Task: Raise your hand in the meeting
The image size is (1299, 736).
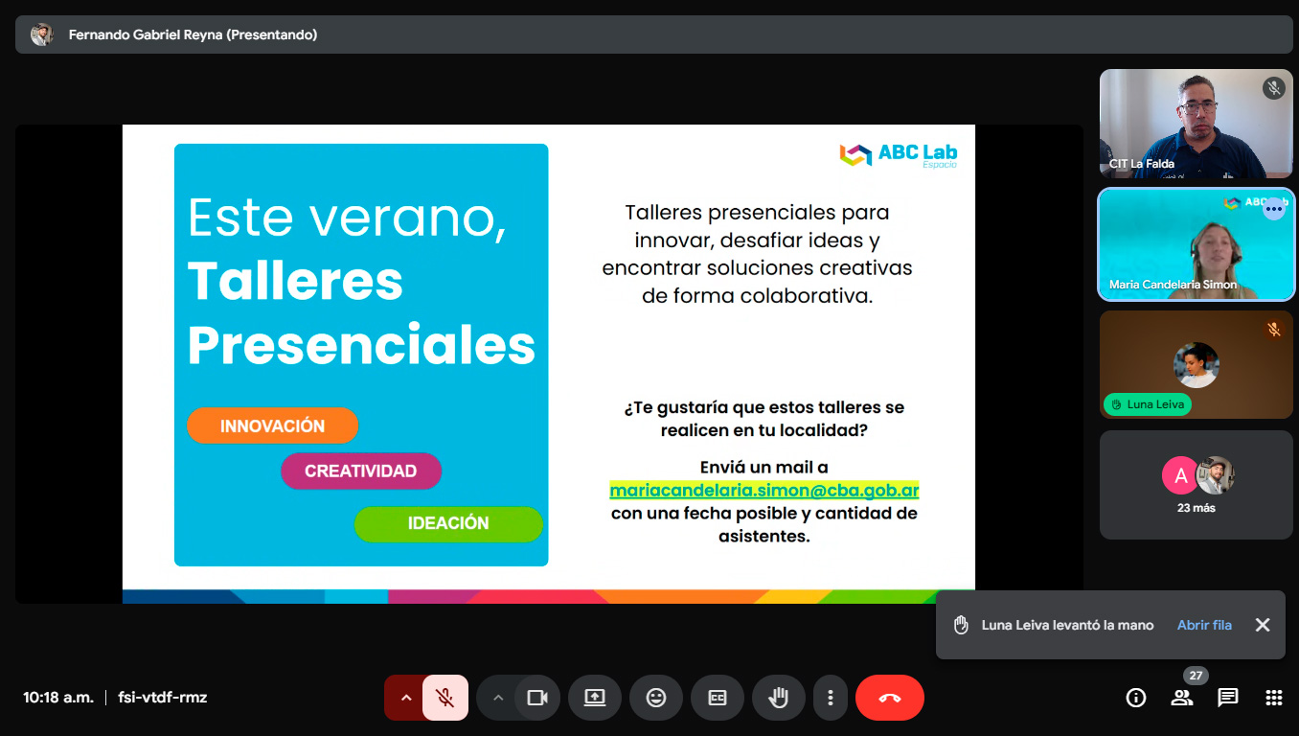Action: click(x=779, y=698)
